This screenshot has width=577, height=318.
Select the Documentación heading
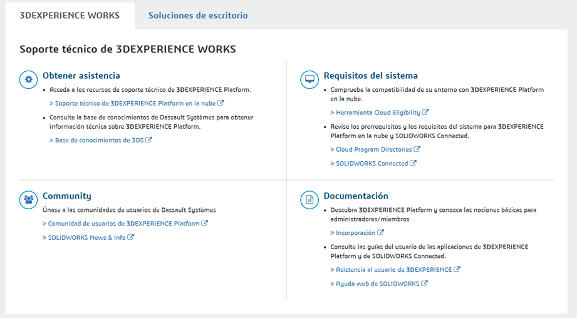356,196
